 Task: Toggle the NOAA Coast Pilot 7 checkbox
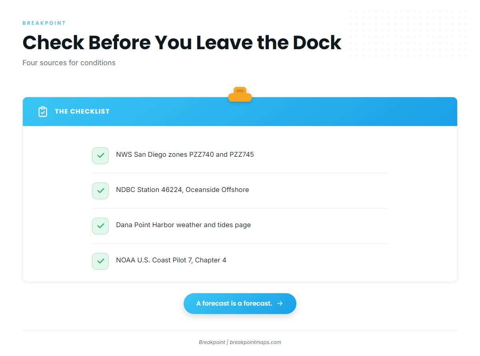[x=100, y=261]
